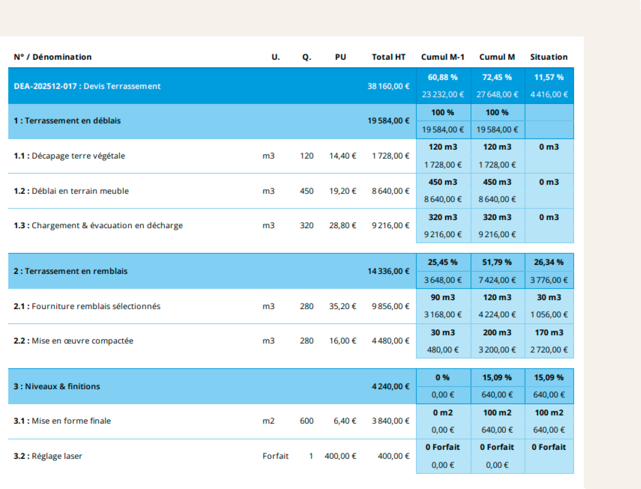Screen dimensions: 641x489
Task: Click the 72,45 % Cumul M total cell
Action: (x=497, y=77)
